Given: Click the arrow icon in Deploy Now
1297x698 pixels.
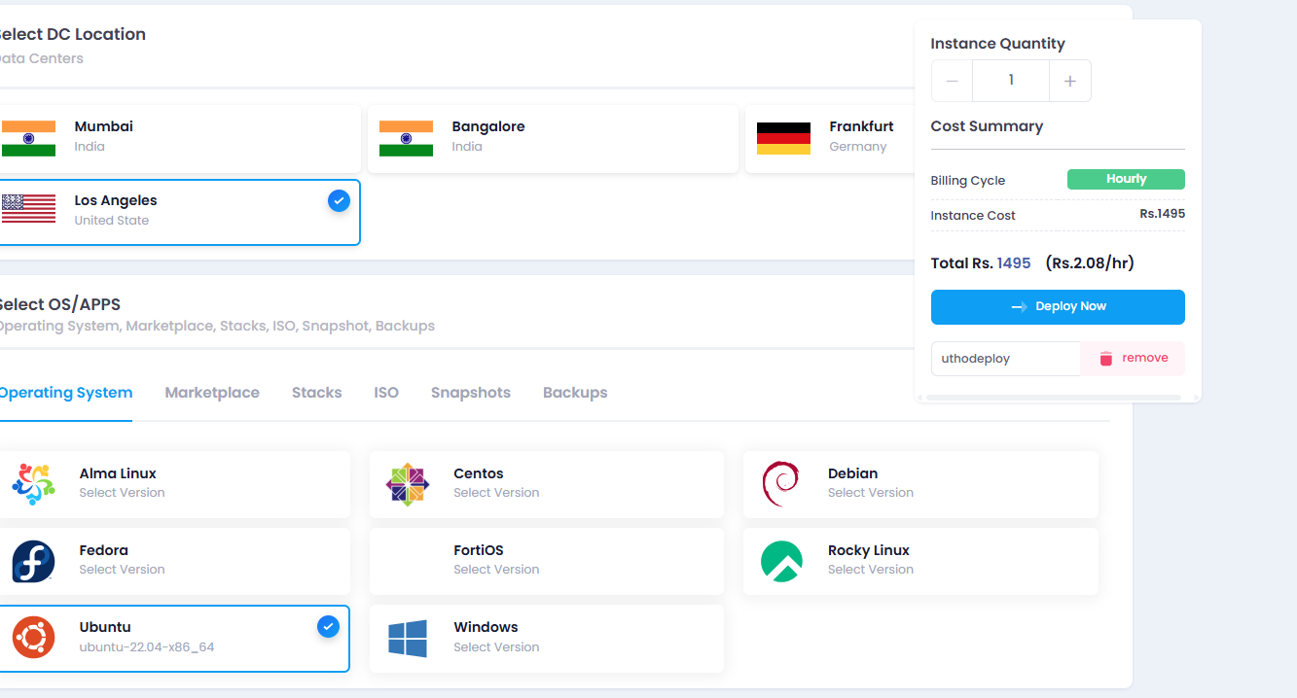Looking at the screenshot, I should [x=1019, y=307].
